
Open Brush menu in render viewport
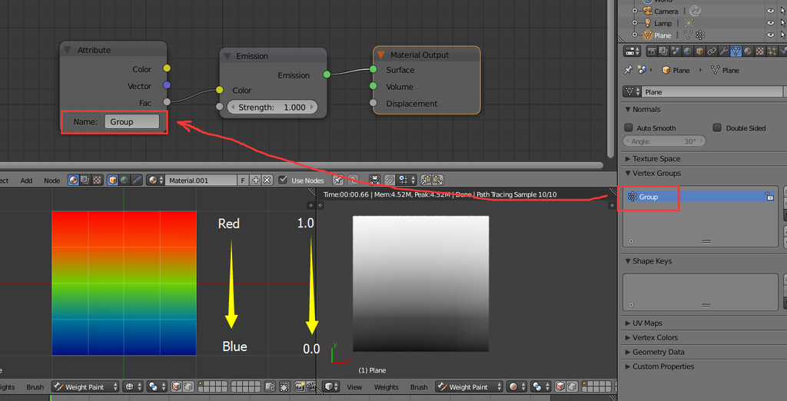[x=419, y=387]
